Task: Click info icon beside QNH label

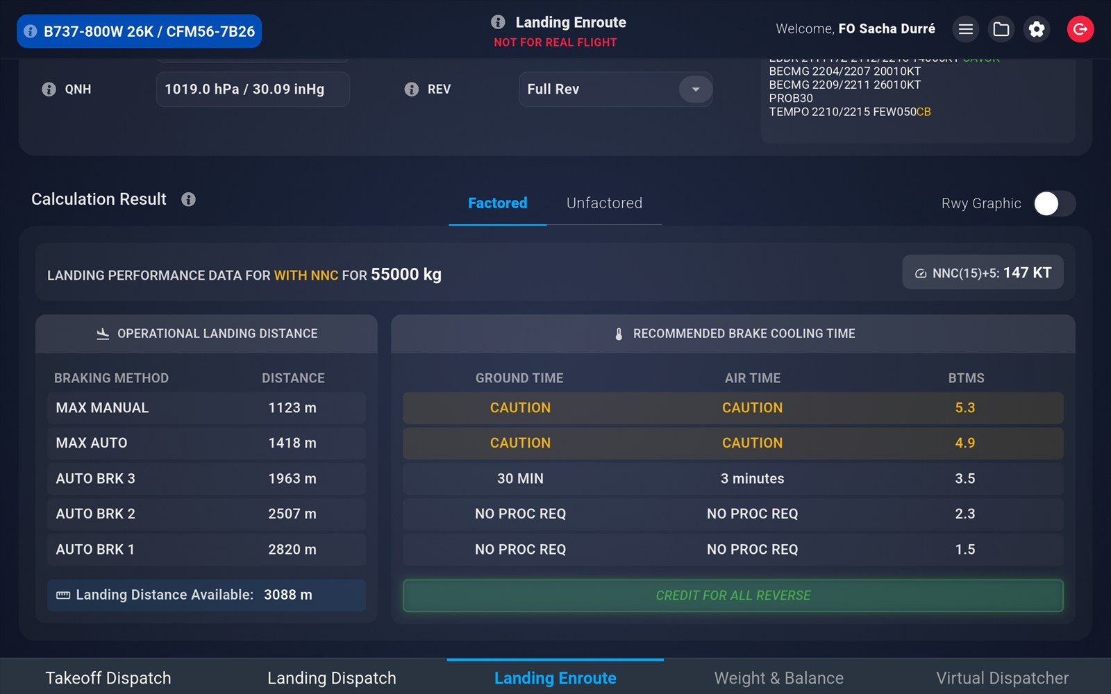Action: click(49, 89)
